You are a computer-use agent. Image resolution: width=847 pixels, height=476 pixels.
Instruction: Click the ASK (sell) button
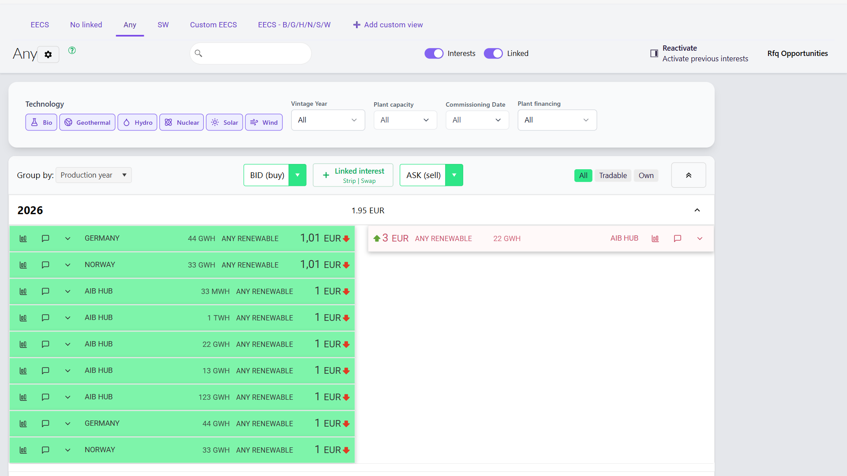(423, 175)
